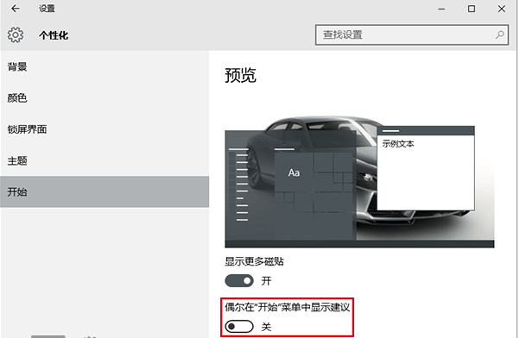Turn off the 显示更多磁贴 toggle
Viewport: 520px width, 338px height.
coord(239,281)
